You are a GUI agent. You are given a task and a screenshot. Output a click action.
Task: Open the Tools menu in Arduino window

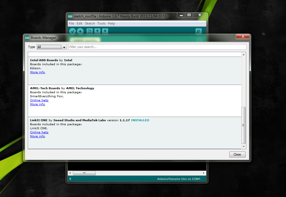coord(101,23)
